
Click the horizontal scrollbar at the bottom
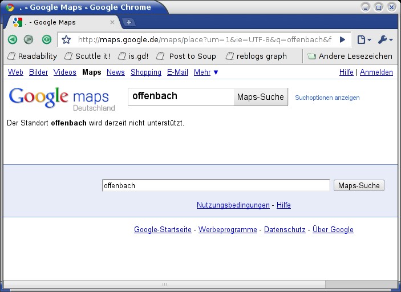pos(164,284)
